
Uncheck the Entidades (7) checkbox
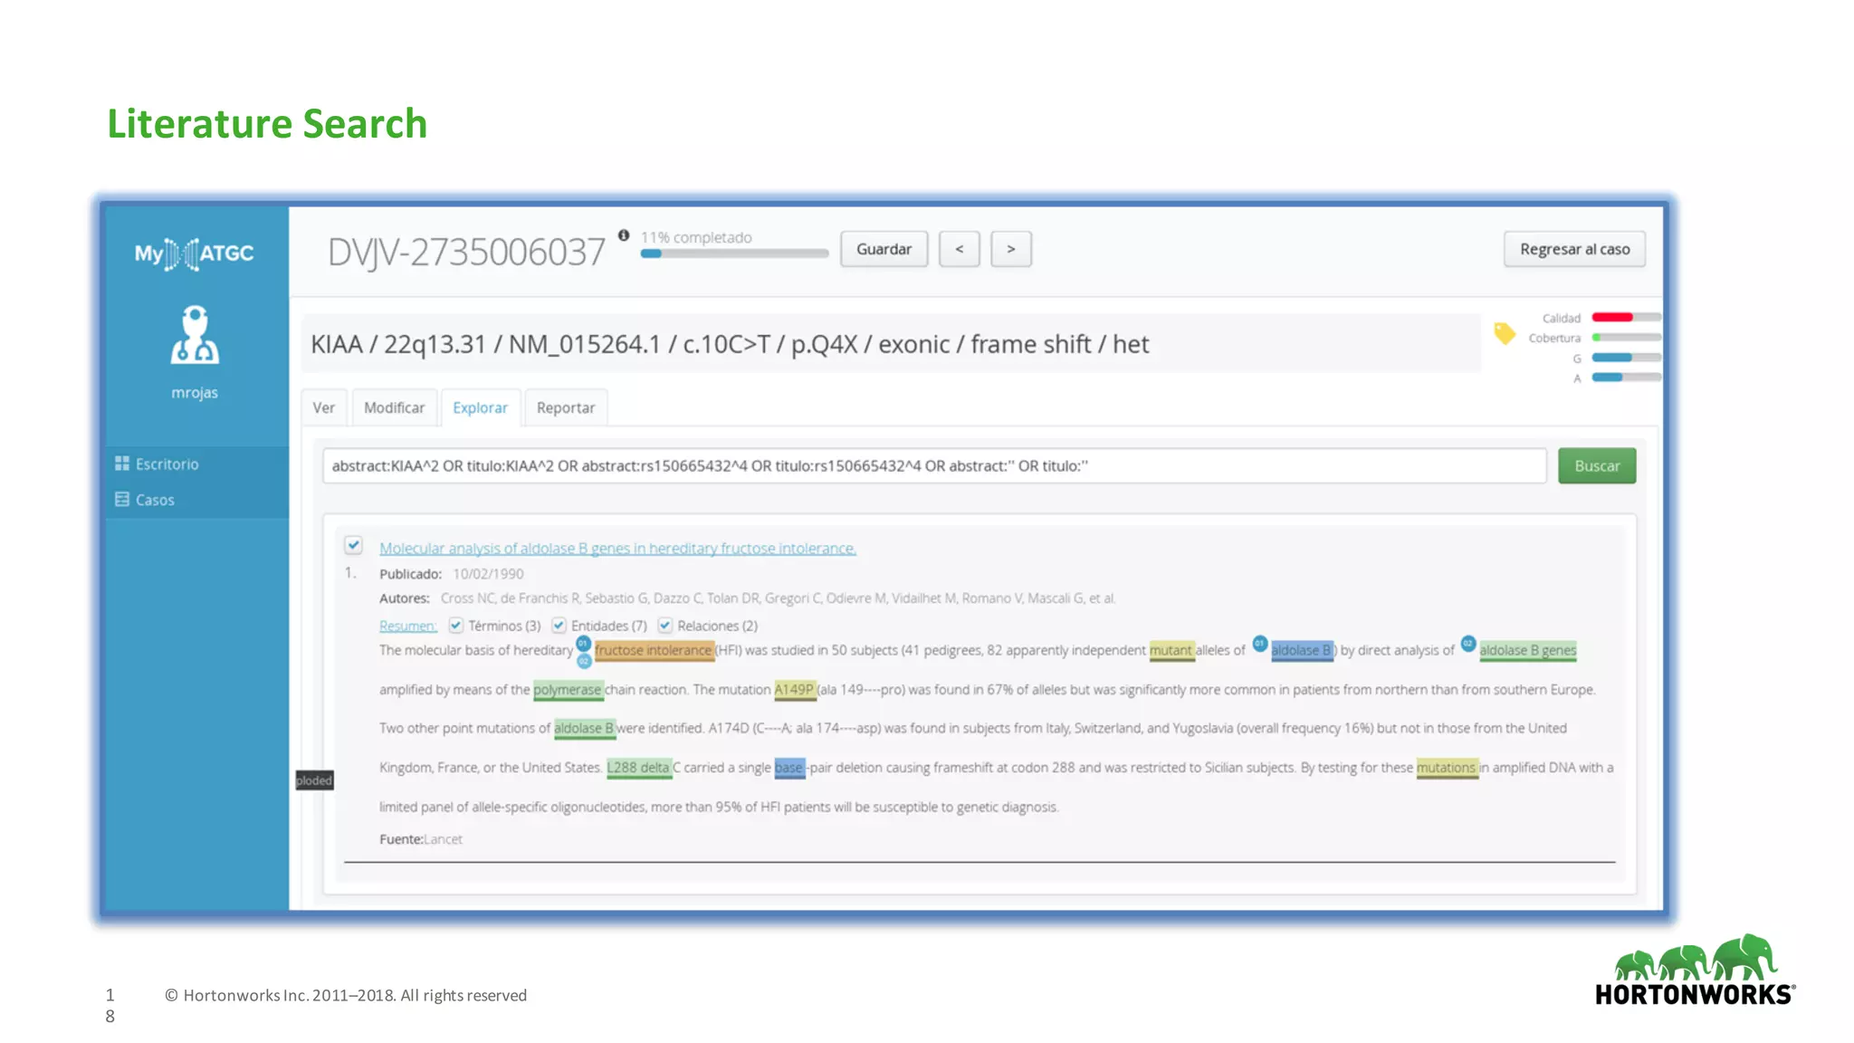coord(559,626)
